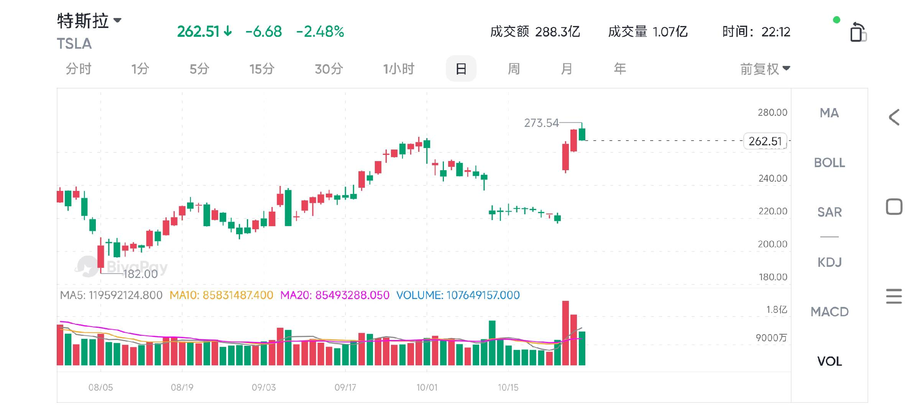Select the 1小时 interval tab
920x414 pixels.
[399, 69]
